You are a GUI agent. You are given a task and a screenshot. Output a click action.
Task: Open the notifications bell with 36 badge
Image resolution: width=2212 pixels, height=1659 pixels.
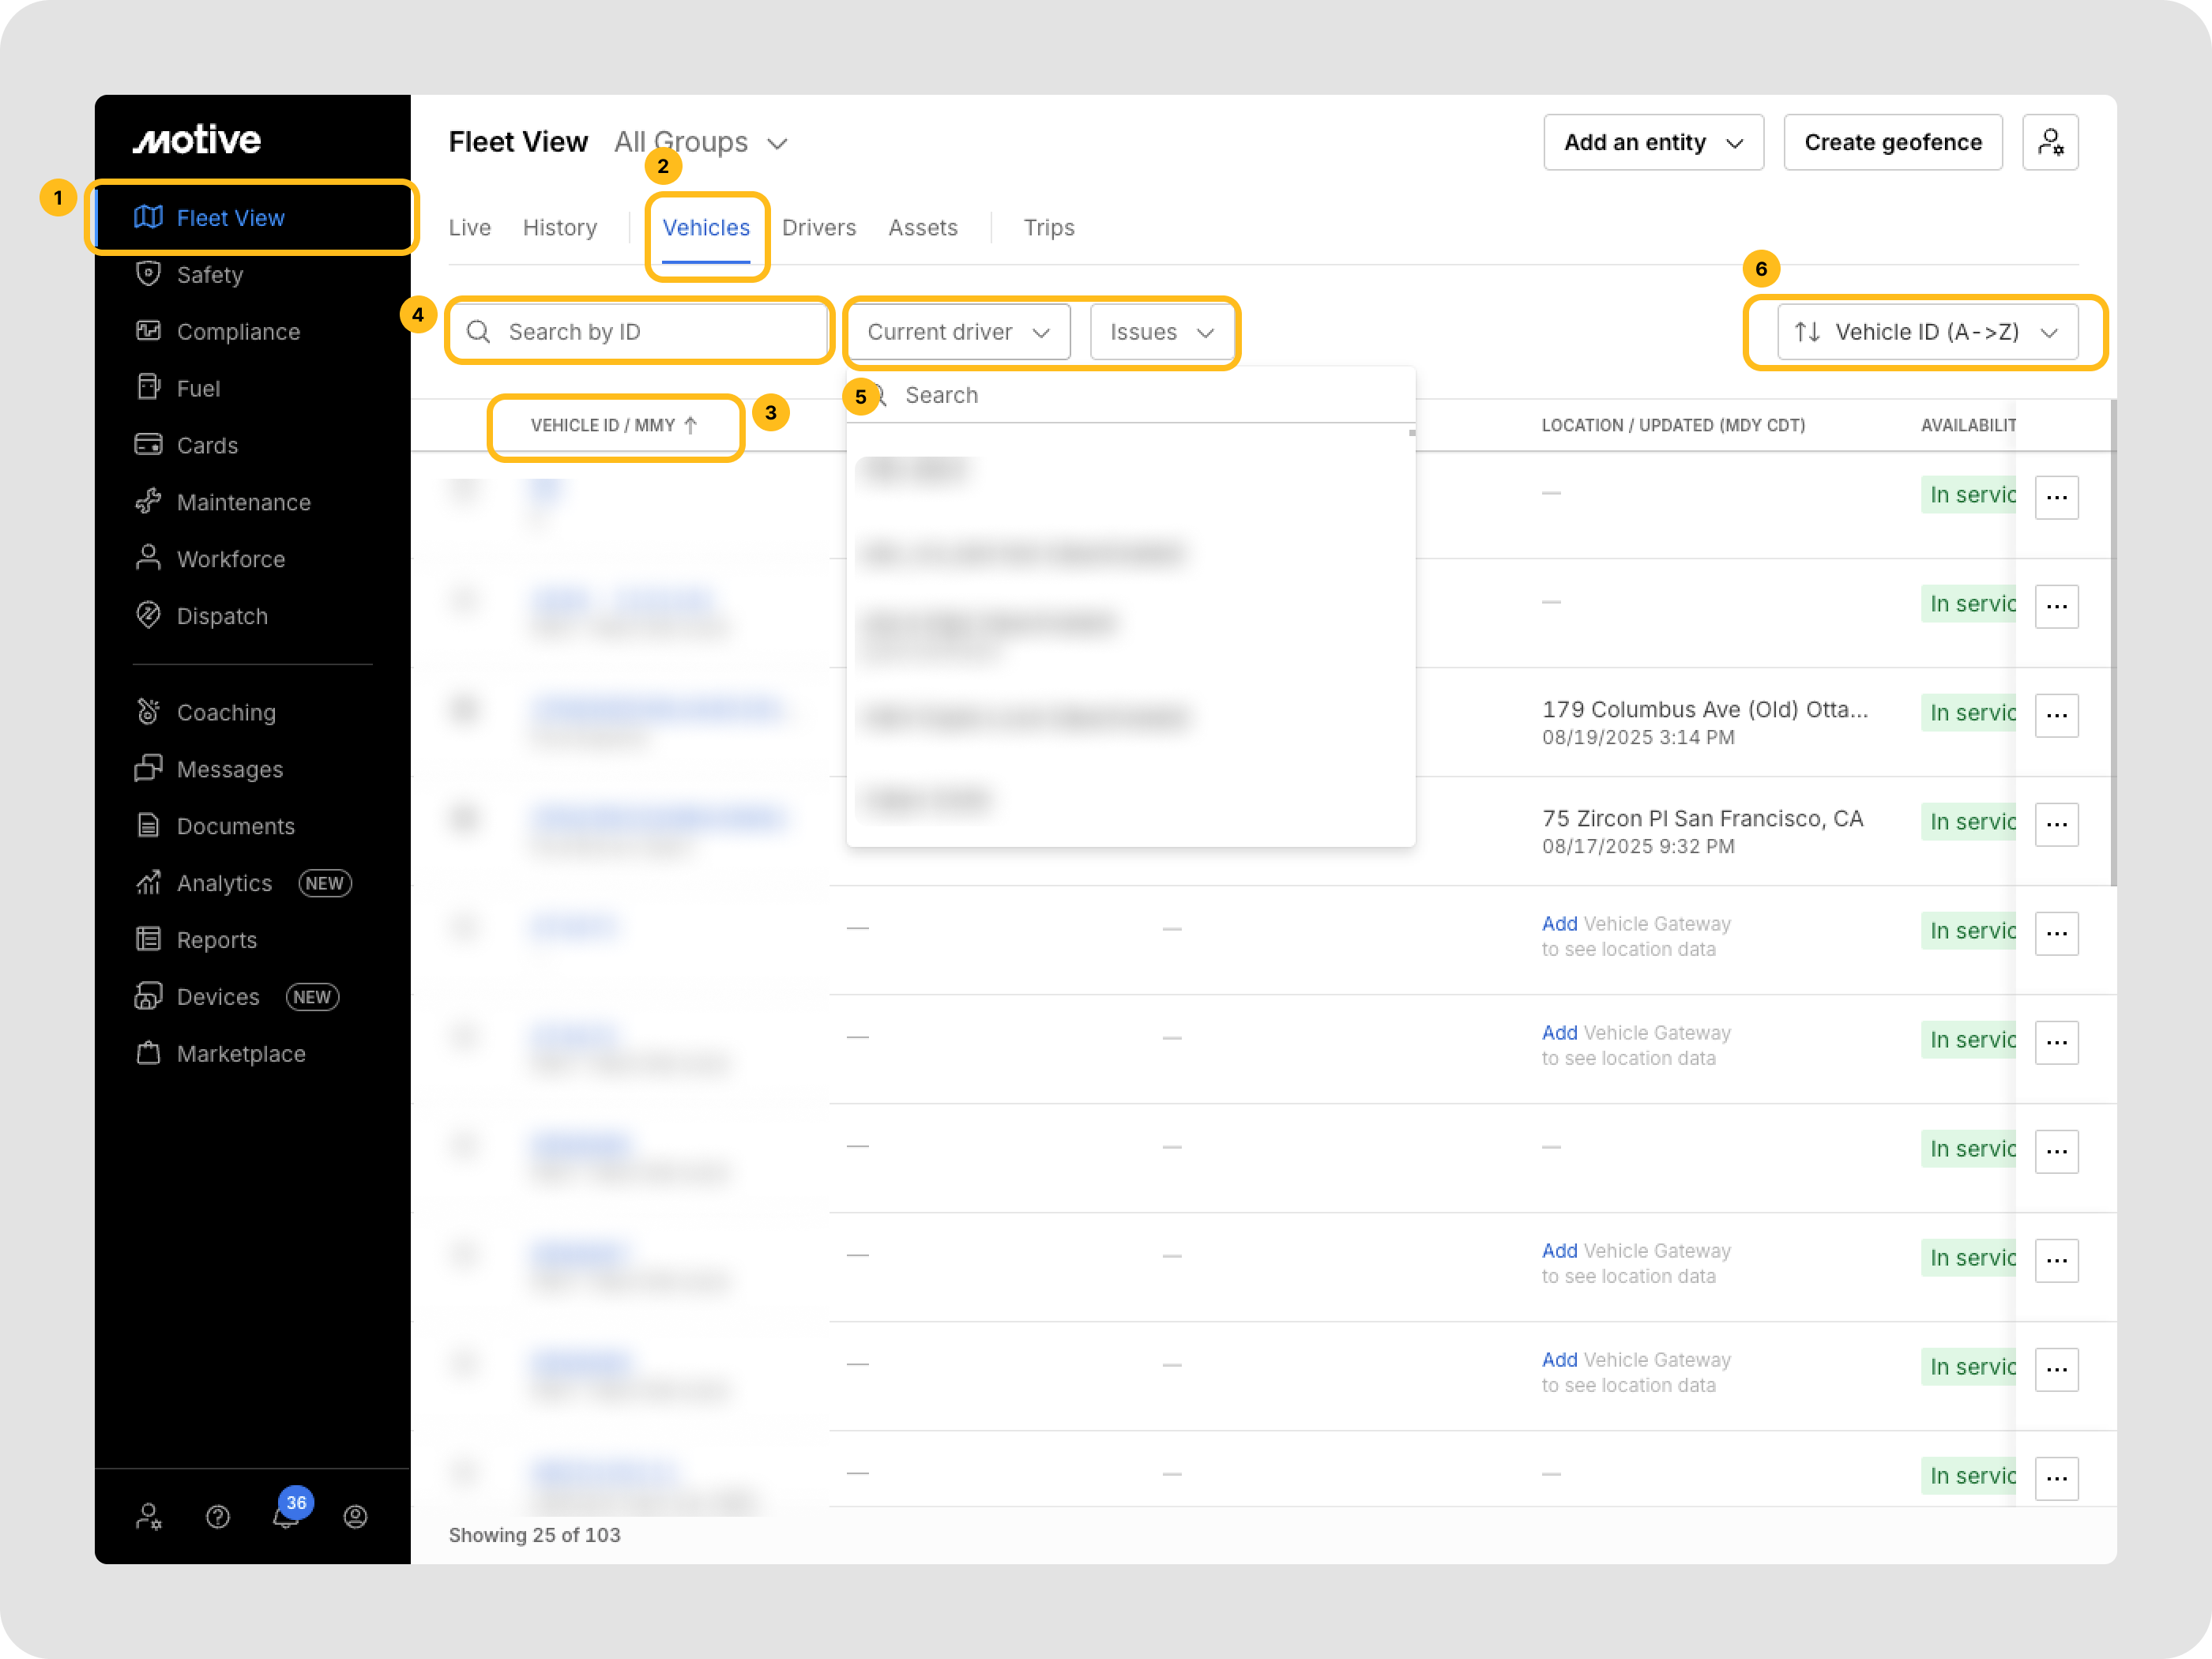tap(287, 1517)
